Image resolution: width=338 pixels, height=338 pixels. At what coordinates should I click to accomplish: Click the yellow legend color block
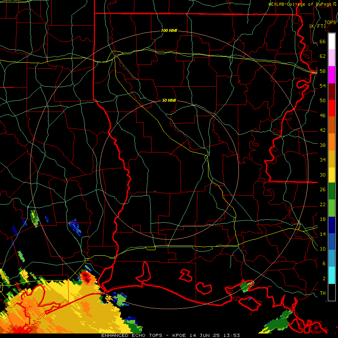tap(332, 175)
